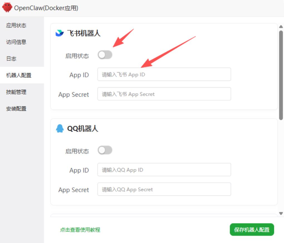The image size is (284, 243).
Task: Go to the 技能管理 section
Action: tap(16, 92)
